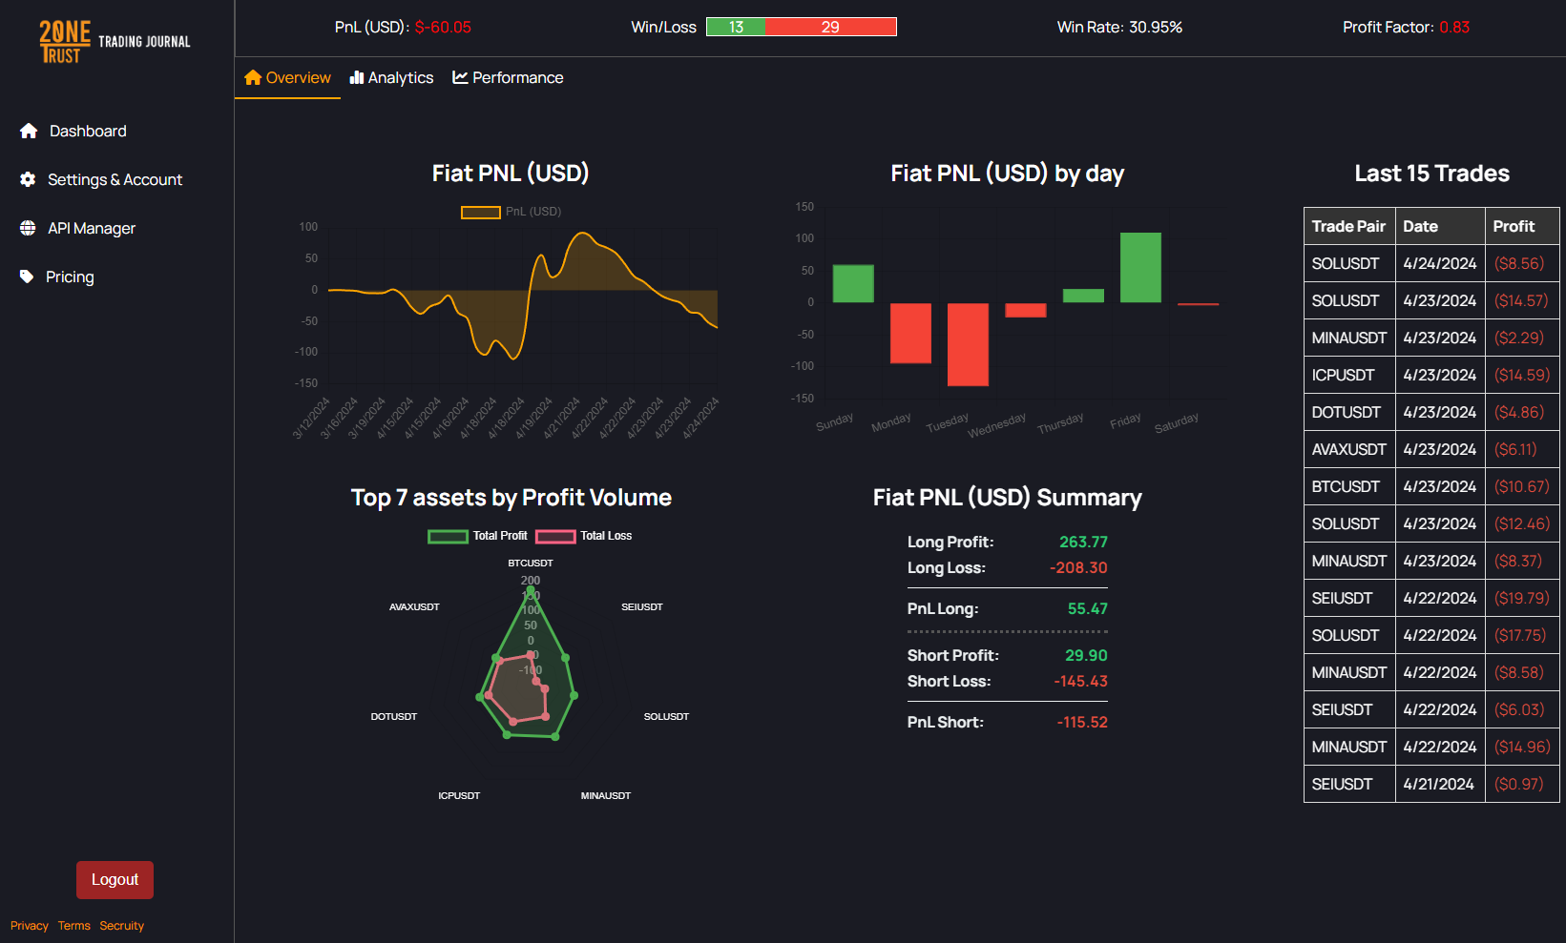The image size is (1566, 943).
Task: Click the Tuesday red bar in chart
Action: (x=968, y=344)
